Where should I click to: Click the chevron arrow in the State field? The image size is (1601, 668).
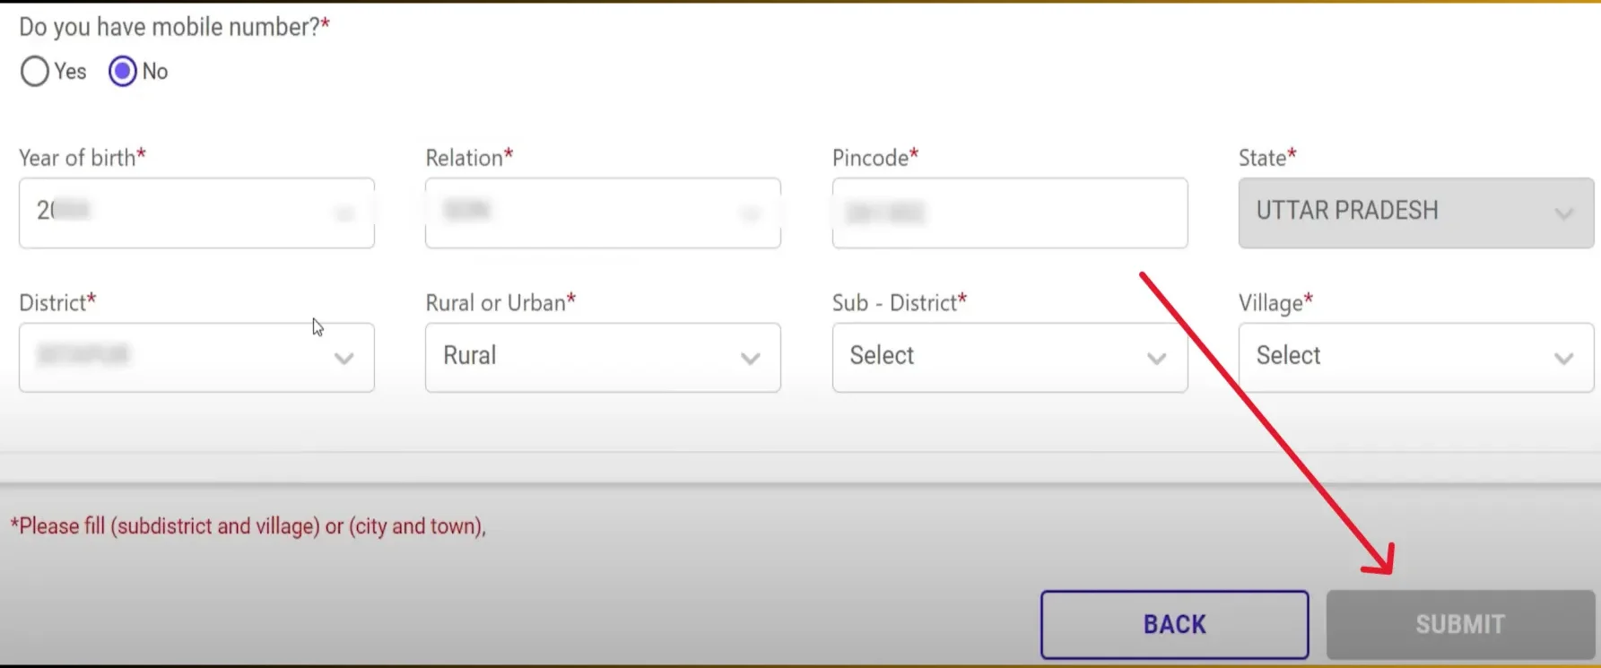pos(1563,213)
